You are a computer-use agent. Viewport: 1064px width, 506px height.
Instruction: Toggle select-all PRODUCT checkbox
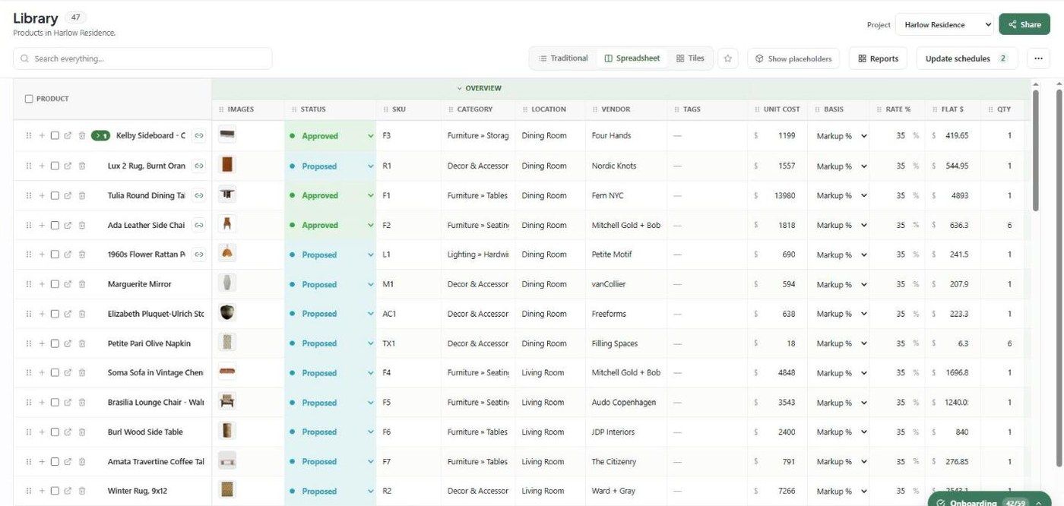(x=29, y=99)
